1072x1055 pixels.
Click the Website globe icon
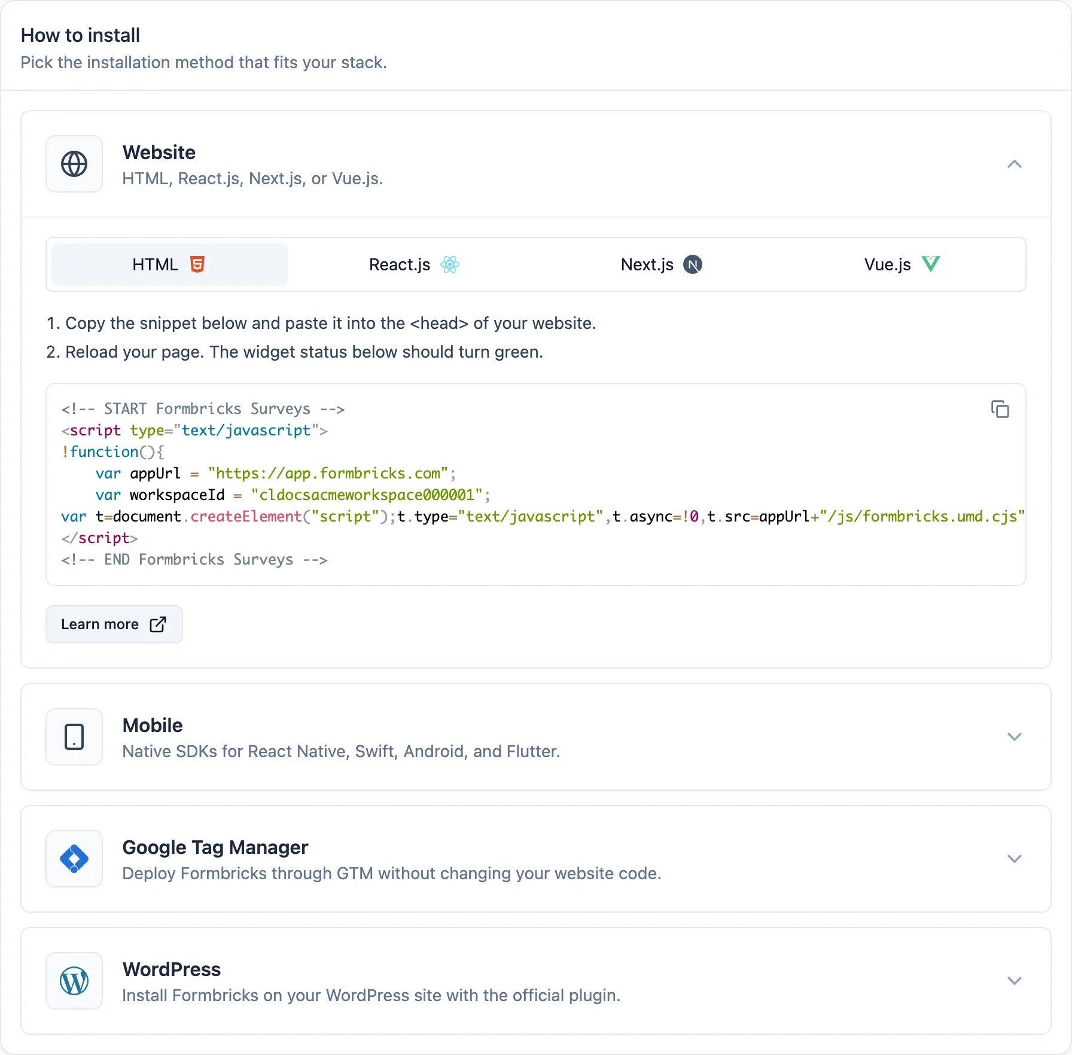74,164
